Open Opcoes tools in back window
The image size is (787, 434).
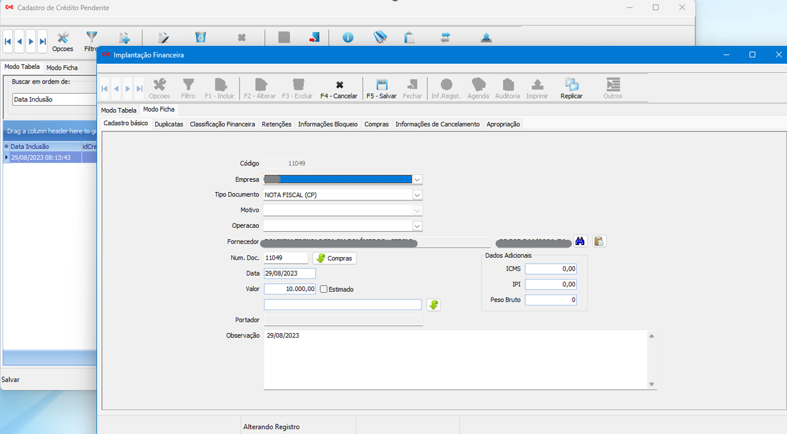(x=63, y=41)
